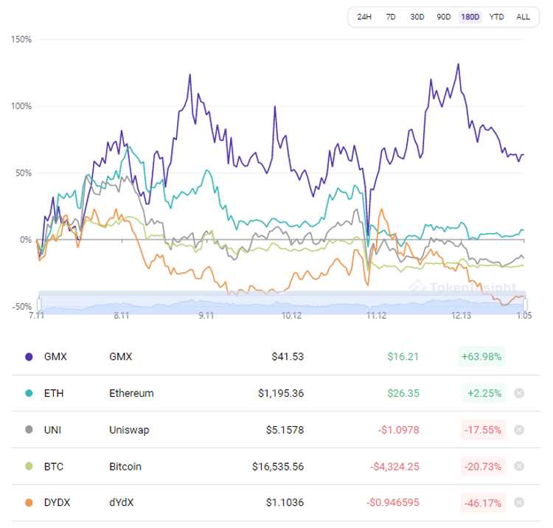Open the Ethereum name link
Viewport: 553px width, 528px height.
131,393
